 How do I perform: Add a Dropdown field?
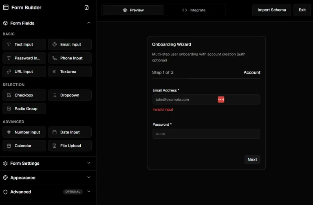coord(70,95)
